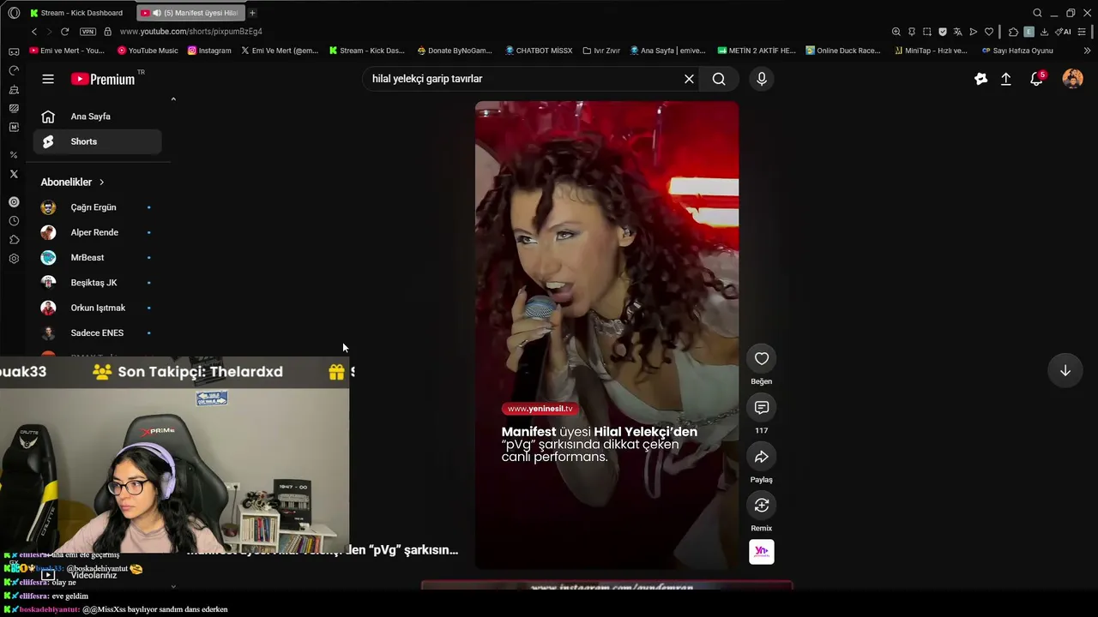Click the address bar URL youtube.com/shorts
This screenshot has height=617, width=1098.
click(191, 32)
